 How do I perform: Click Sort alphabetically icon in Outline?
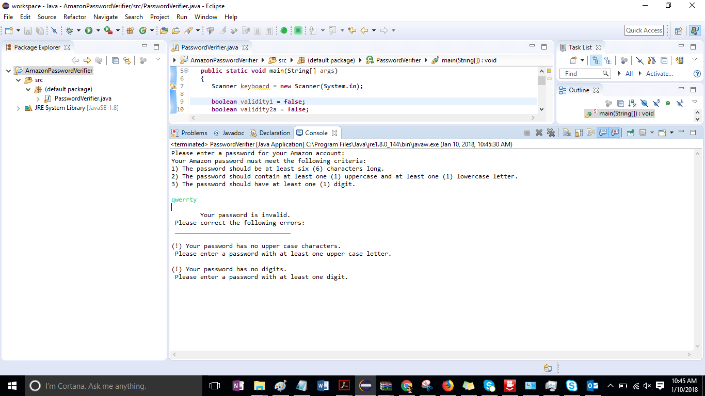pyautogui.click(x=632, y=103)
